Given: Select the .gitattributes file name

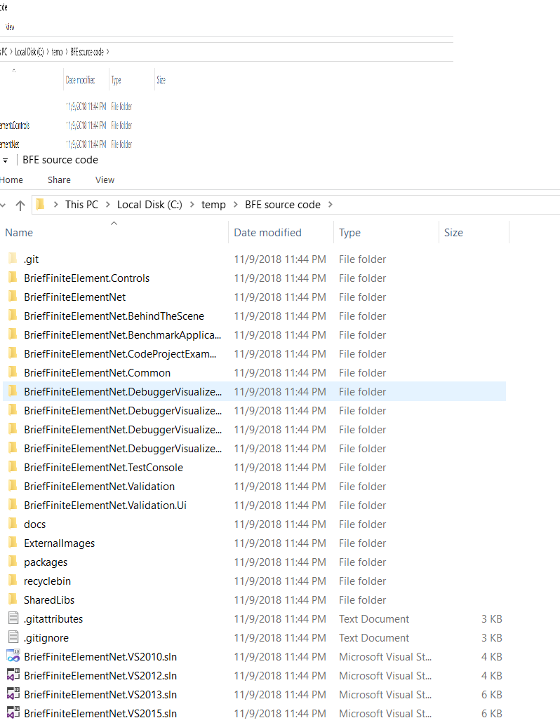Looking at the screenshot, I should (53, 618).
